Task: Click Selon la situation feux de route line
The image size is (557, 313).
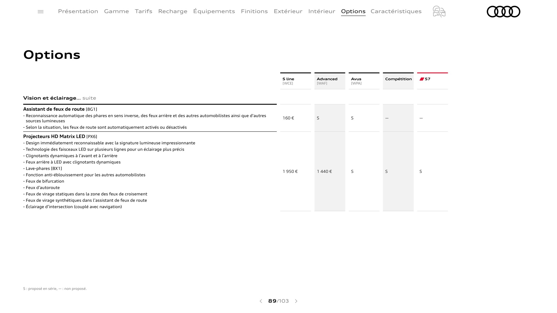Action: [105, 127]
